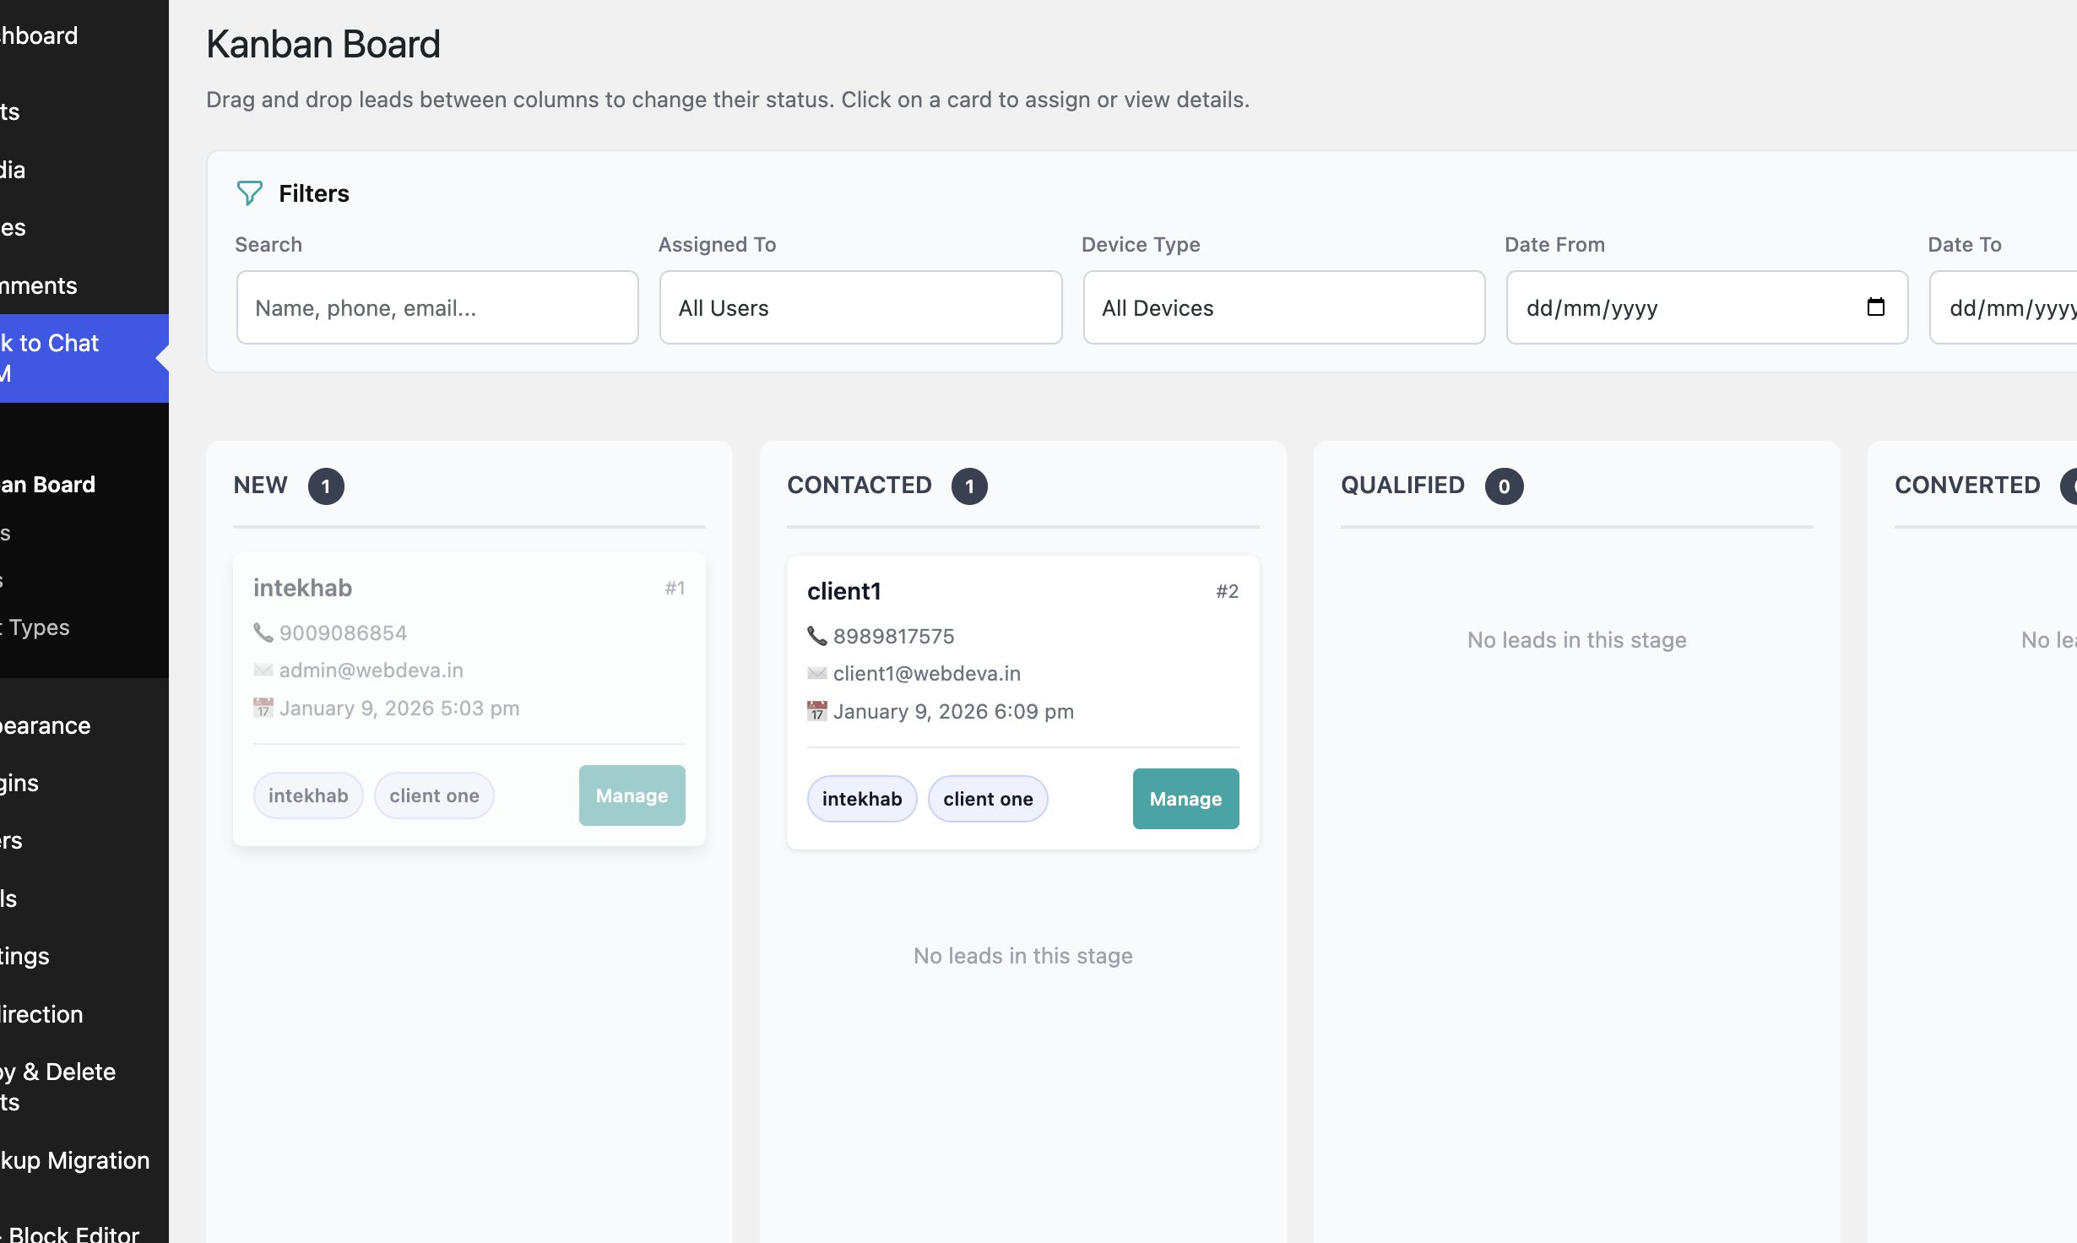Screen dimensions: 2077x1243
Task: Click envelope icon on client1 card
Action: point(816,673)
